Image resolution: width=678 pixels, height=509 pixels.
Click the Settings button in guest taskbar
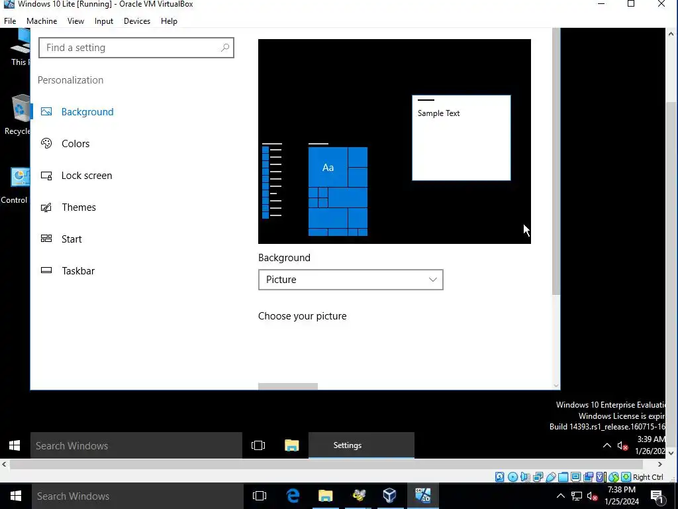(361, 445)
